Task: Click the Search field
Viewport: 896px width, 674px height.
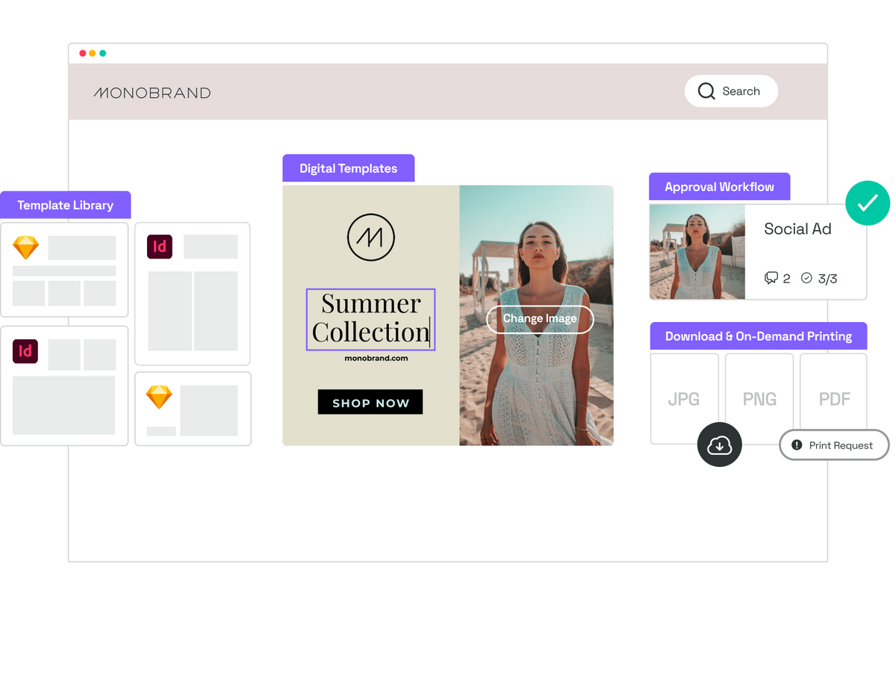Action: pos(731,91)
